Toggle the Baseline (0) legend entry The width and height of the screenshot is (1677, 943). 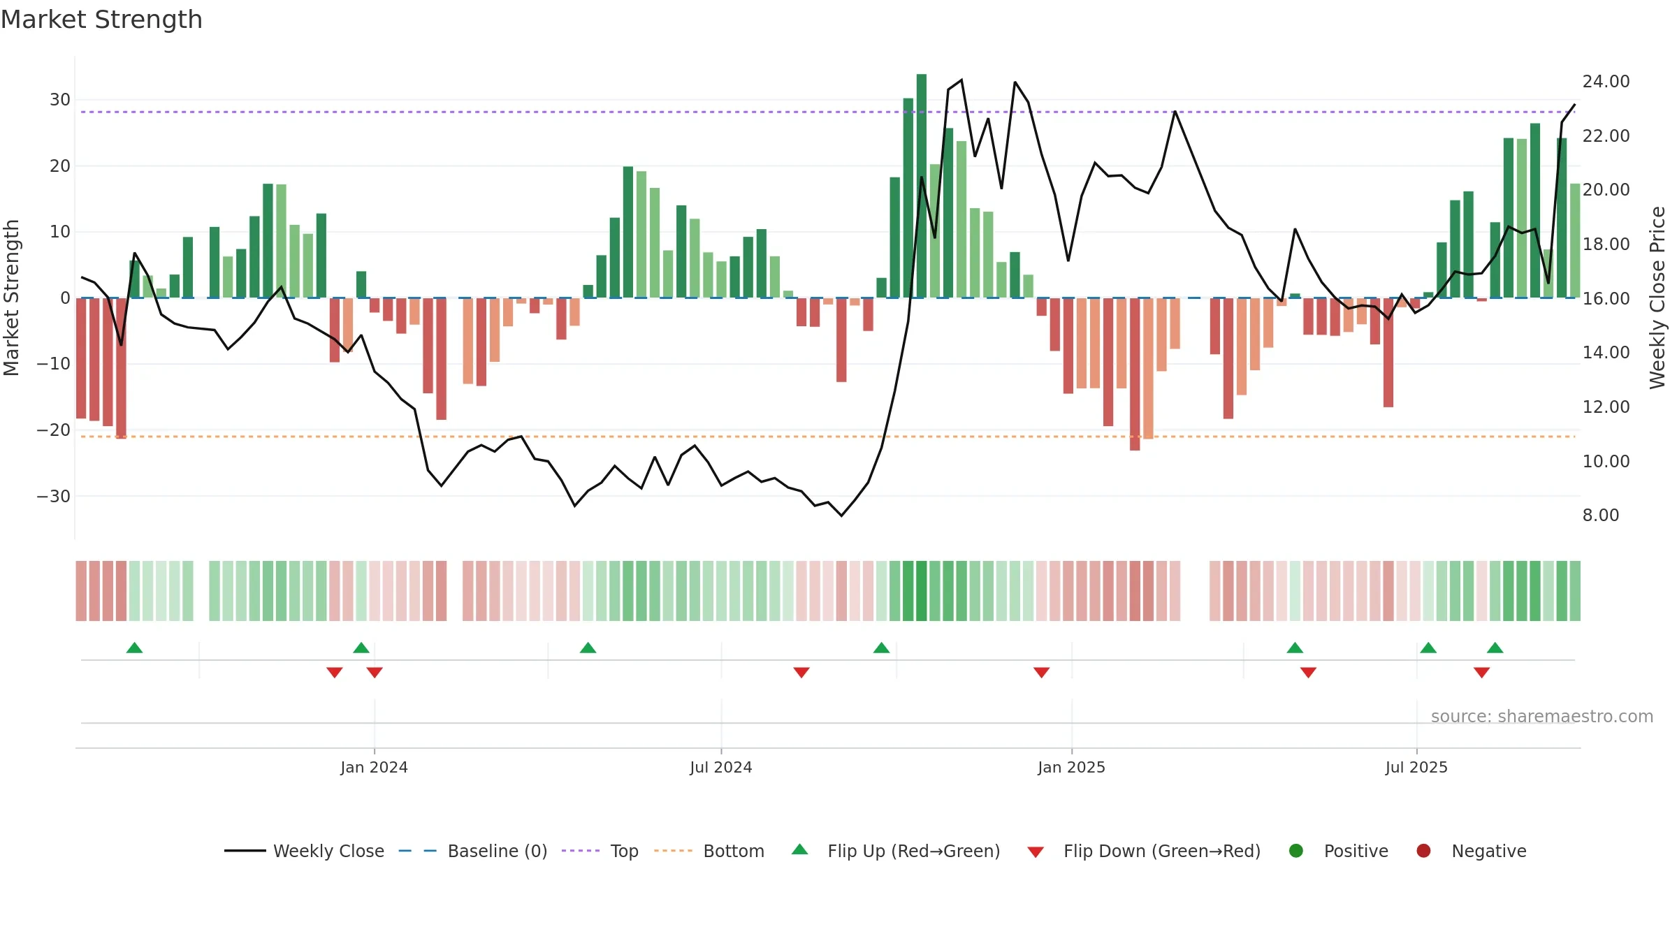[473, 851]
